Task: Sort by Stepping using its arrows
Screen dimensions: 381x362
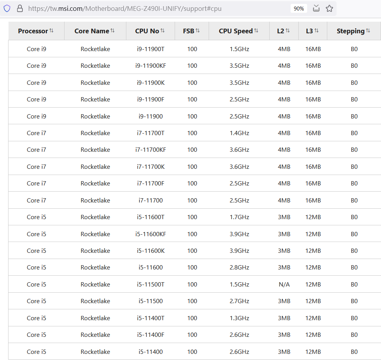Action: [x=368, y=31]
